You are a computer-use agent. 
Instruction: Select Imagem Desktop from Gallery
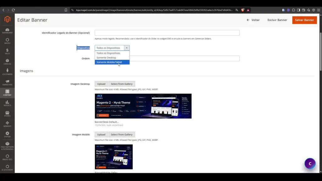[x=122, y=84]
